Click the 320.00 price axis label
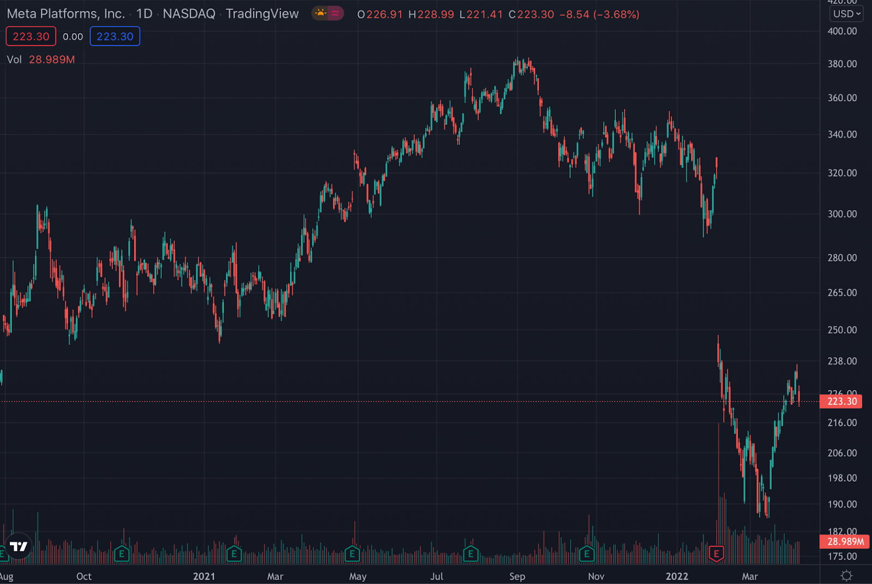Viewport: 872px width, 584px height. 842,173
